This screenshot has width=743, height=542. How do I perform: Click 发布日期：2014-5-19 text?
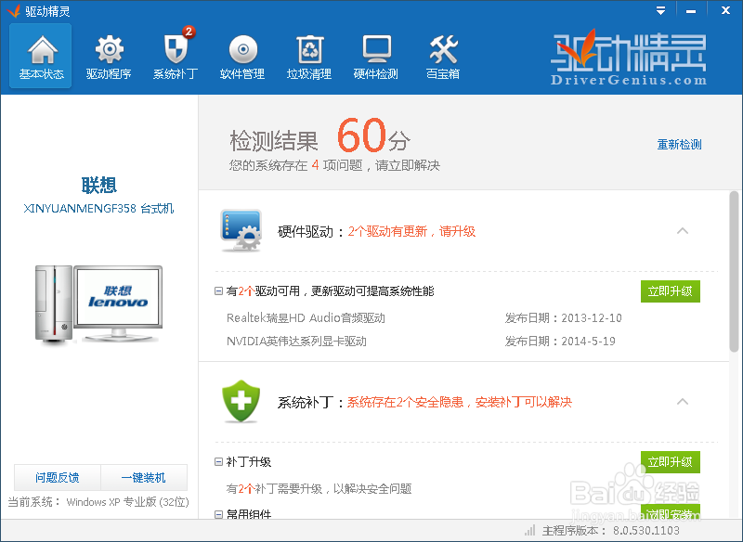pos(560,341)
